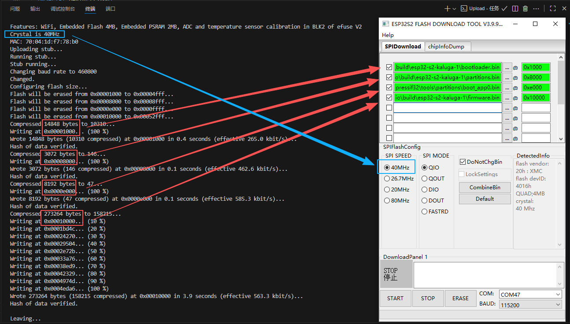The width and height of the screenshot is (570, 324).
Task: Click the file list scroll down arrow
Action: pyautogui.click(x=561, y=139)
